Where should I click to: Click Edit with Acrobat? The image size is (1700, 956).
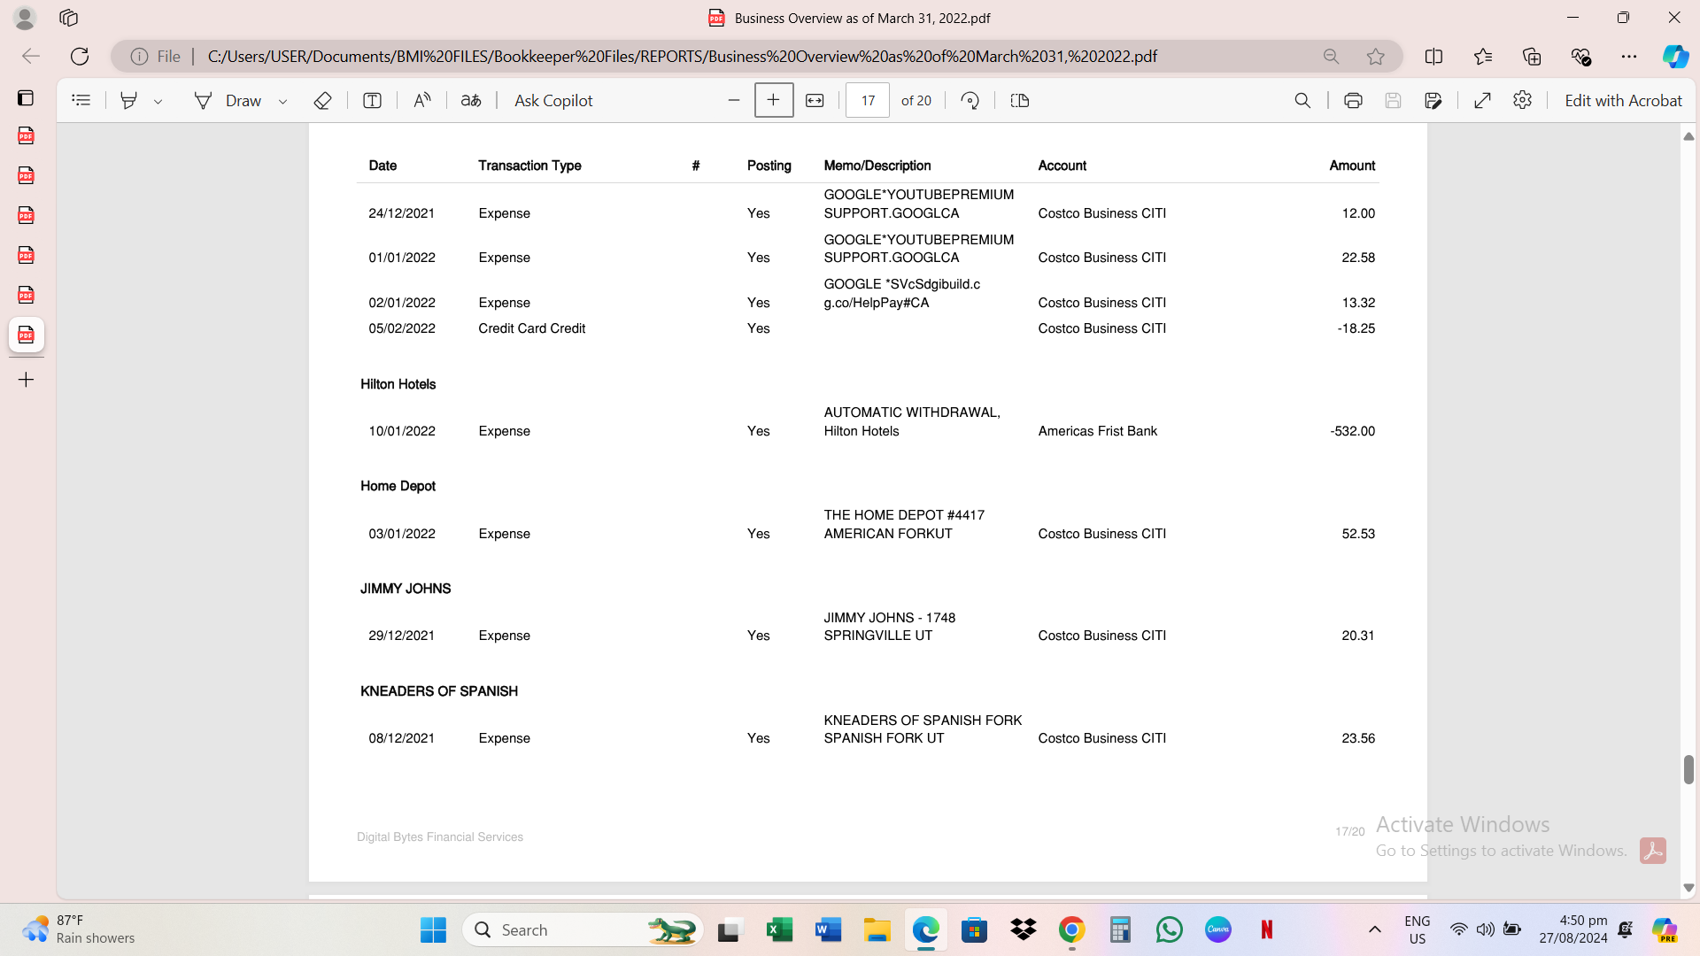tap(1623, 101)
